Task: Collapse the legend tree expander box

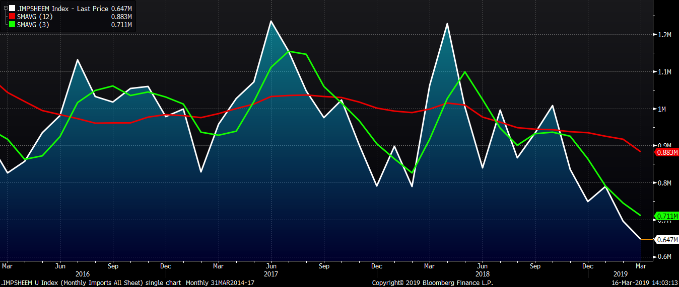Action: [x=6, y=9]
